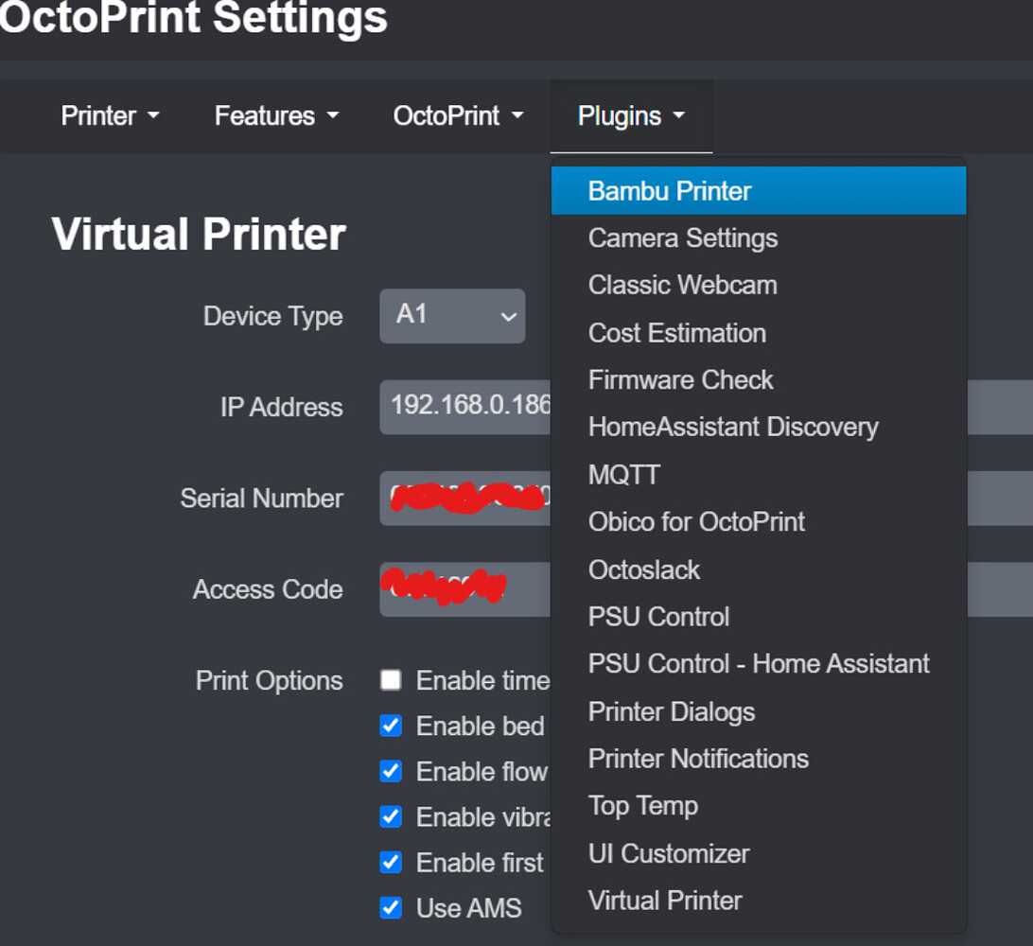This screenshot has width=1033, height=946.
Task: Select the MQTT plugin entry
Action: (624, 475)
